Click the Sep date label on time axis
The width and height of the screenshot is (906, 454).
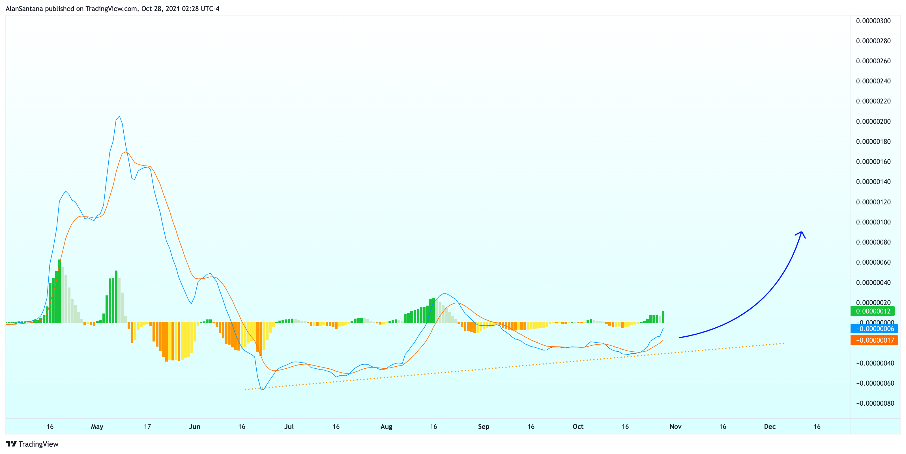484,427
